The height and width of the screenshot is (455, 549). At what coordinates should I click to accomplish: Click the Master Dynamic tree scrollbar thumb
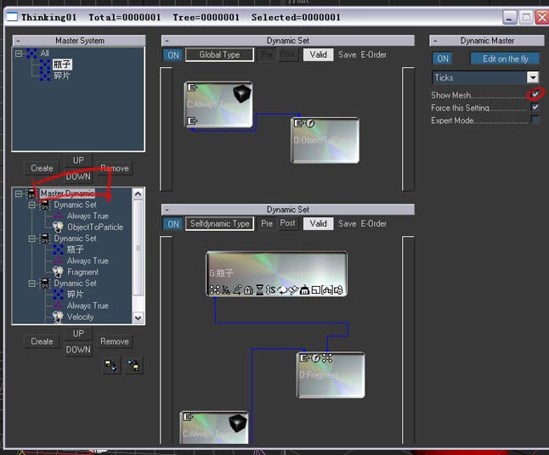(x=139, y=248)
